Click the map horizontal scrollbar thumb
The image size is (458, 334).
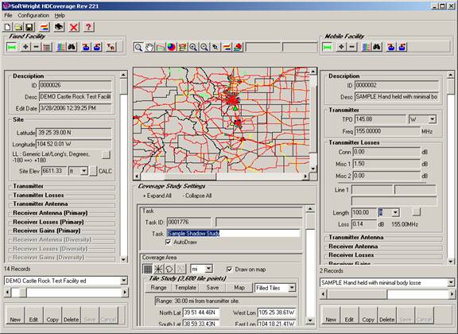[191, 177]
